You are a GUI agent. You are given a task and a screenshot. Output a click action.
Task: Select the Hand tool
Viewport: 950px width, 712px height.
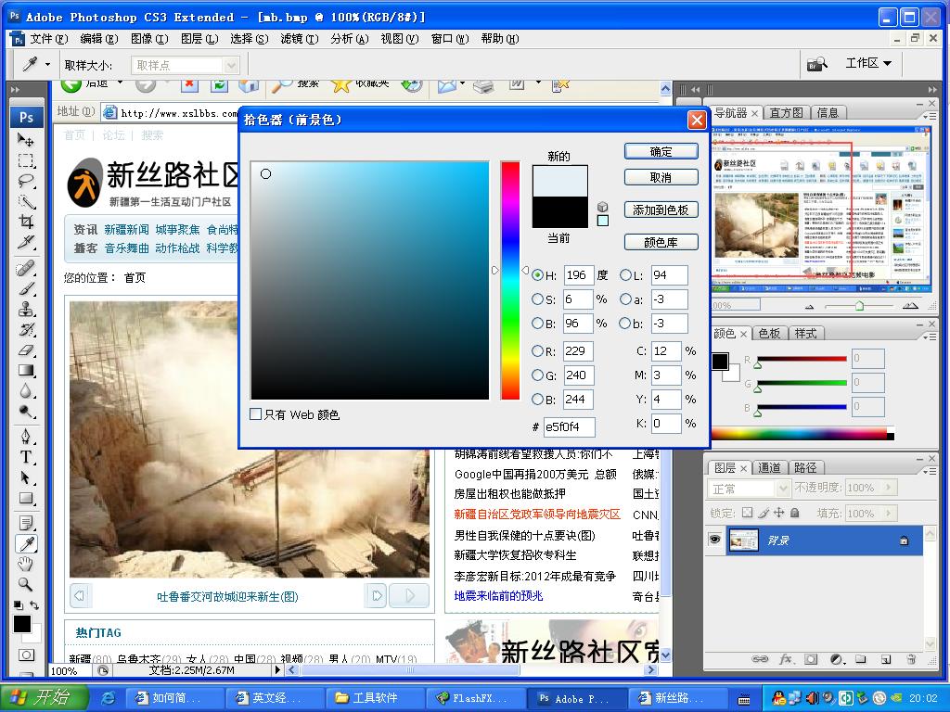pyautogui.click(x=26, y=564)
